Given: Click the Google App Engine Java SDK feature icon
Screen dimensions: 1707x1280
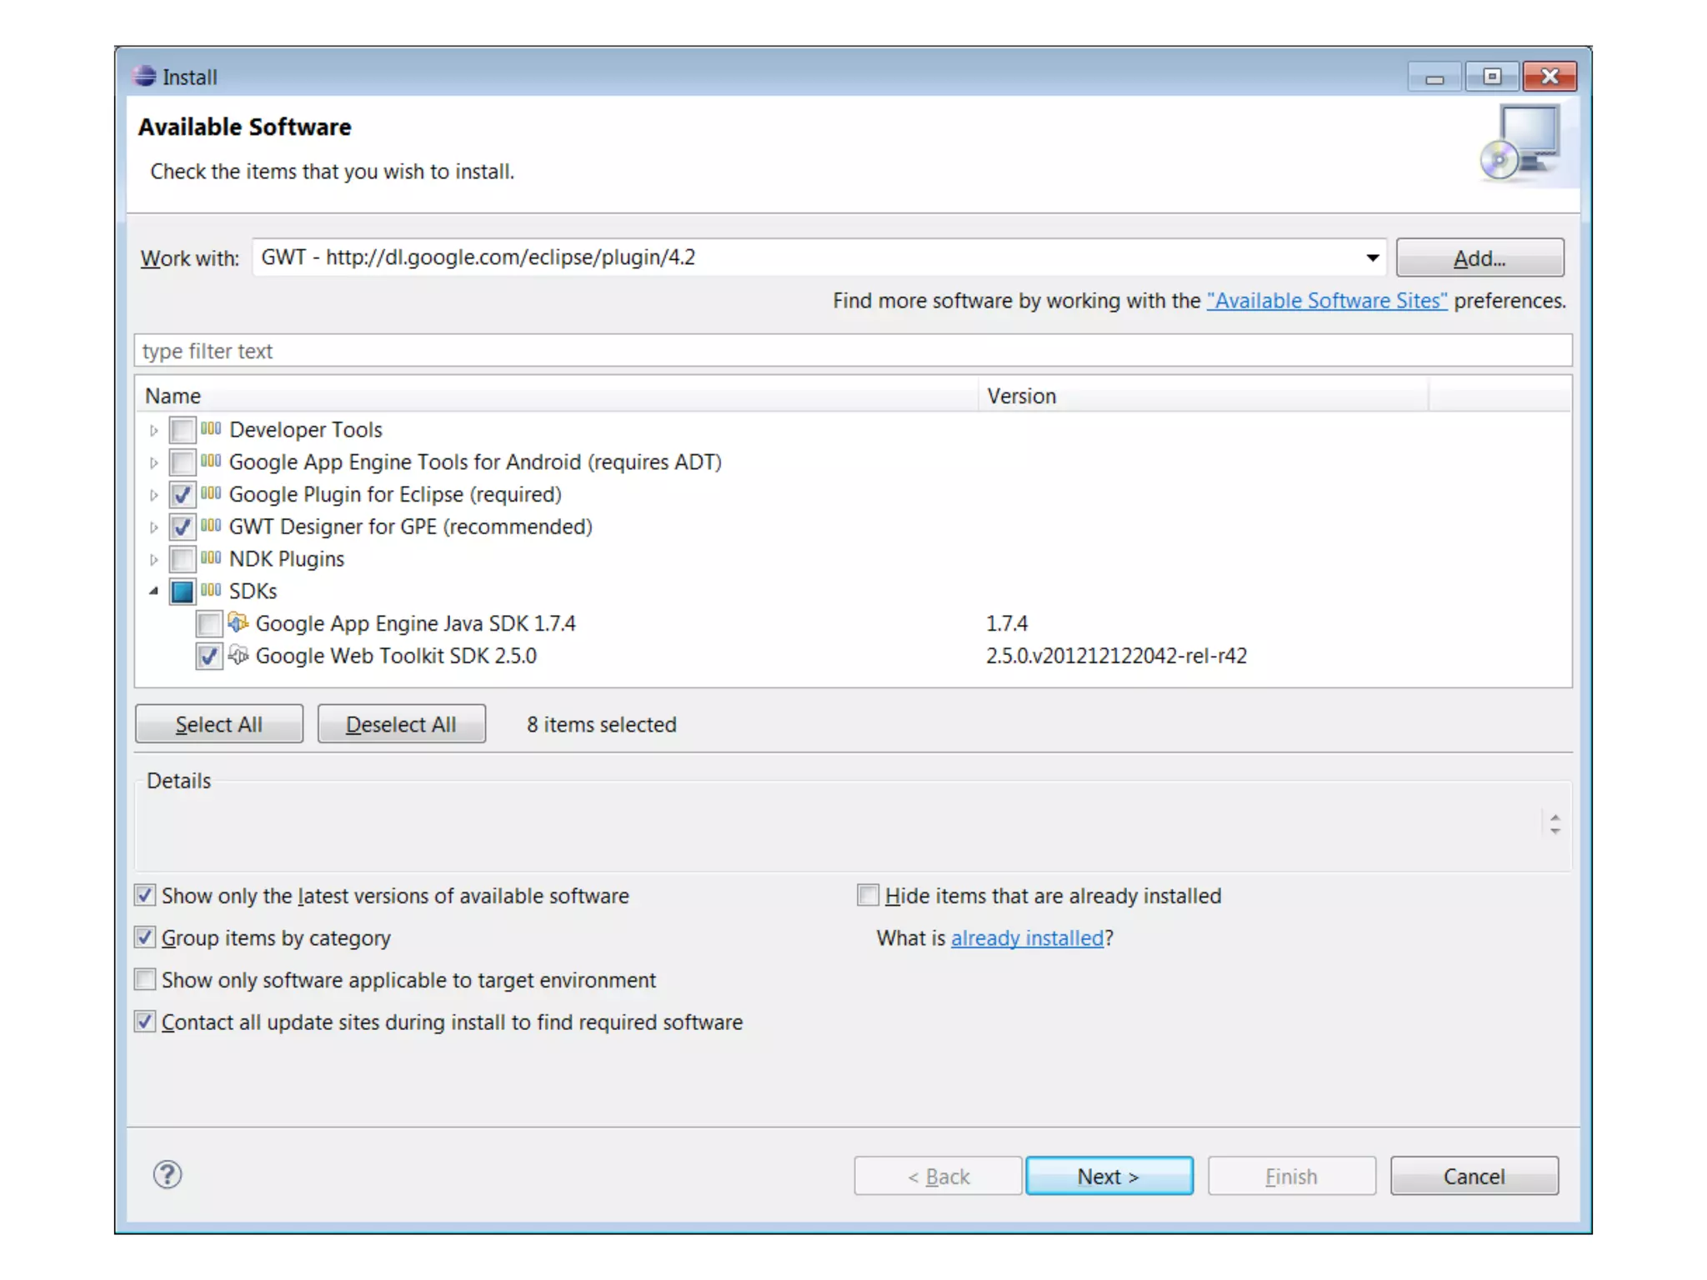Looking at the screenshot, I should pyautogui.click(x=238, y=622).
